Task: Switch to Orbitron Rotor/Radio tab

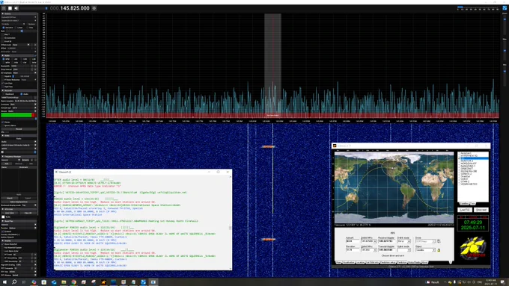Action: point(414,262)
